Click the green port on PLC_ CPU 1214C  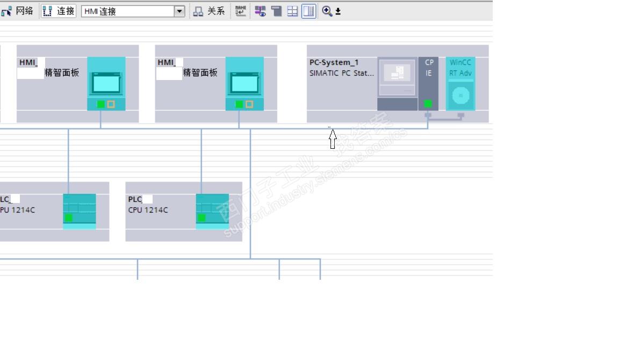tap(201, 218)
